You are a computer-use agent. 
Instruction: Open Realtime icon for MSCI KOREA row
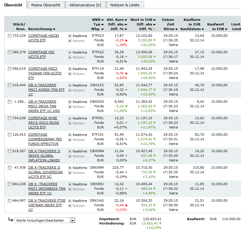pyautogui.click(x=70, y=85)
